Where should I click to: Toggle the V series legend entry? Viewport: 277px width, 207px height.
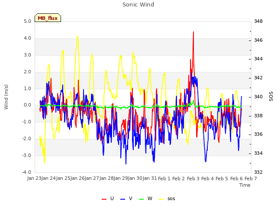126,198
